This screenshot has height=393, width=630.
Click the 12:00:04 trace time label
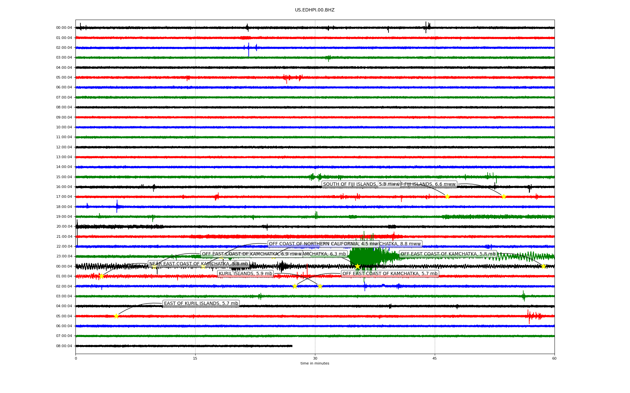[64, 147]
